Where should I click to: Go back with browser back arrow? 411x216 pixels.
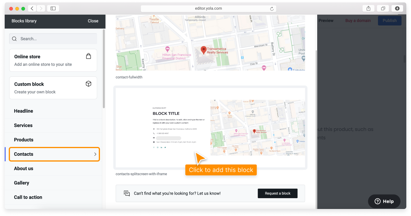[32, 8]
